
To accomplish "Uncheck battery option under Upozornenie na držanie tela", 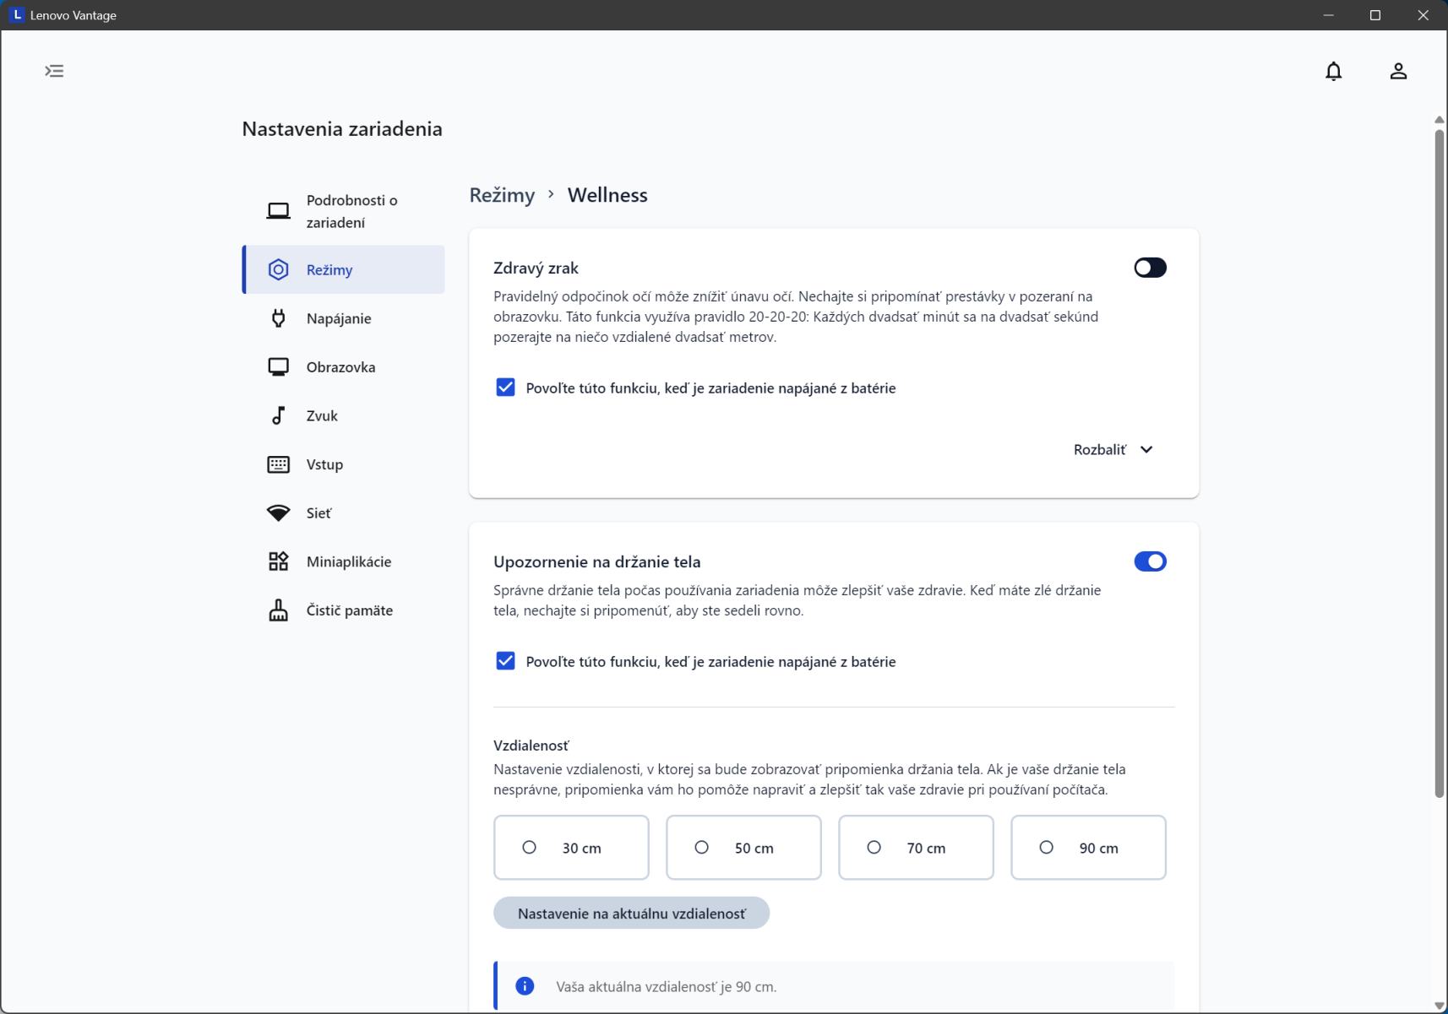I will click(505, 661).
